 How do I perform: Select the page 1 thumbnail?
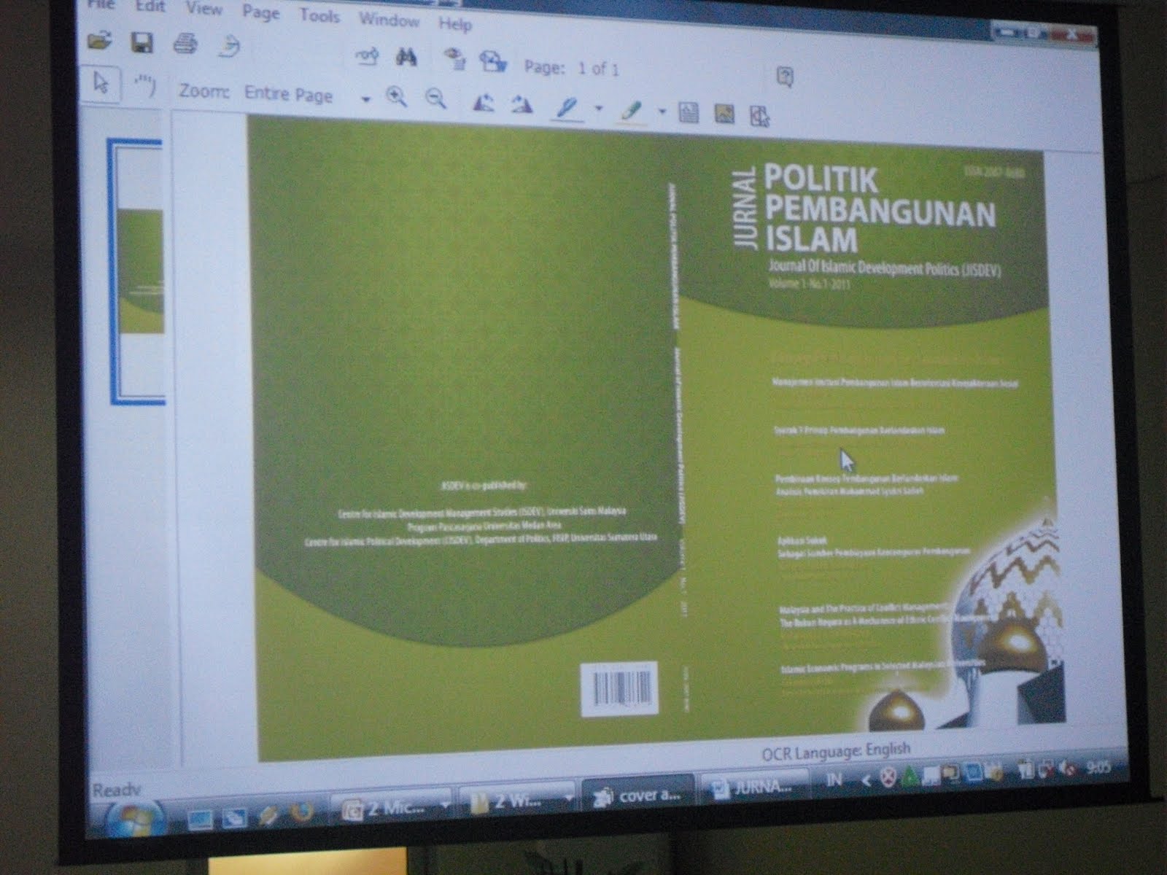coord(138,271)
